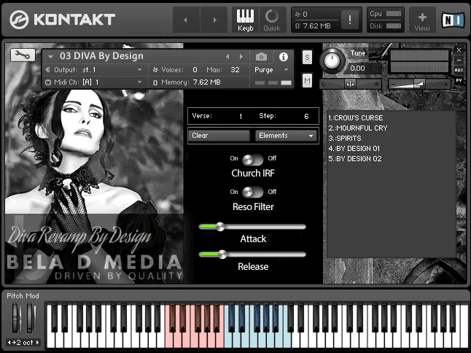Select previous preset arrow beside instrument name

(x=227, y=56)
